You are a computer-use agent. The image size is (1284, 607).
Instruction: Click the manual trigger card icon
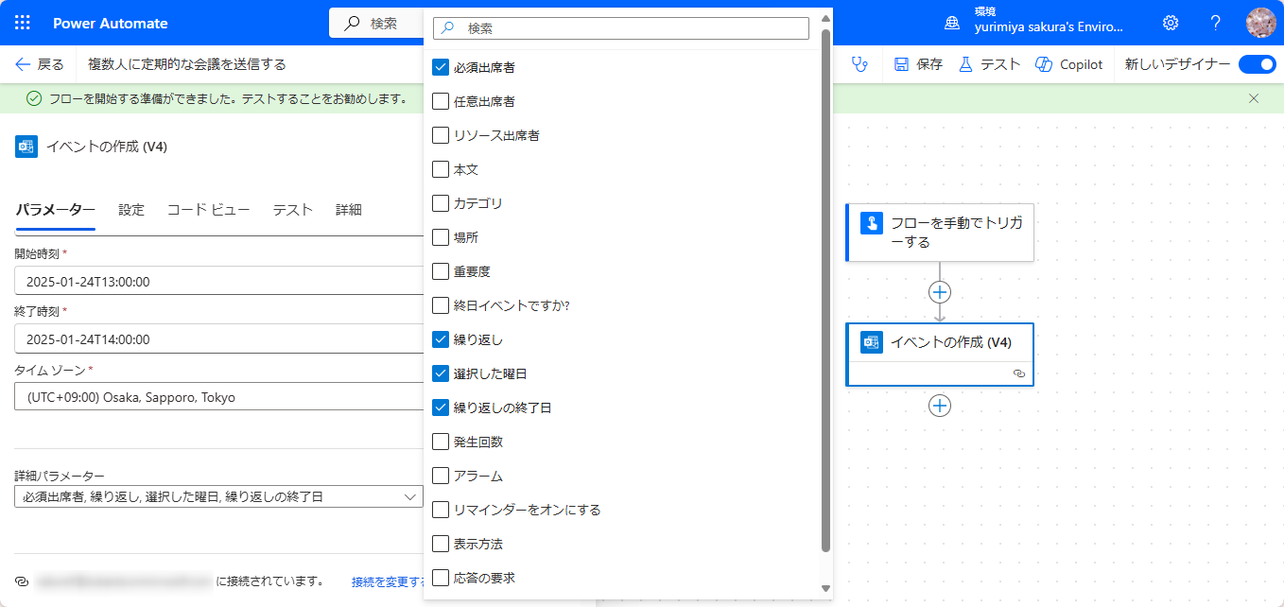(x=871, y=223)
